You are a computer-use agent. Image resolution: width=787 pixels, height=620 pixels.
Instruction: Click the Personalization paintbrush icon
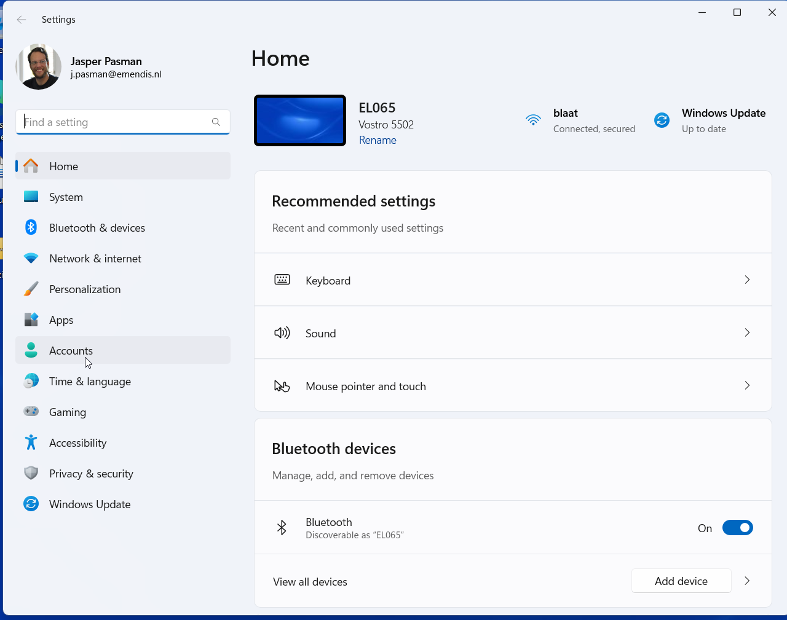click(31, 289)
